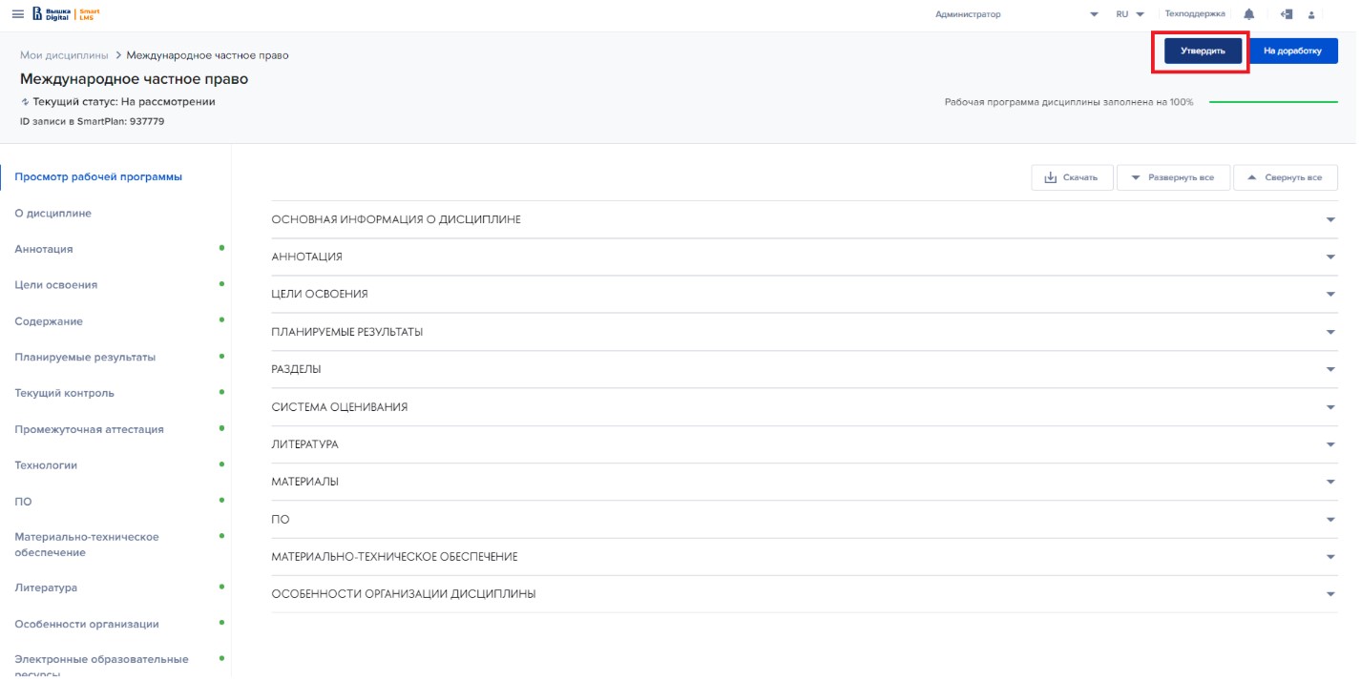This screenshot has height=680, width=1361.
Task: Open the hamburger menu icon
Action: click(17, 14)
